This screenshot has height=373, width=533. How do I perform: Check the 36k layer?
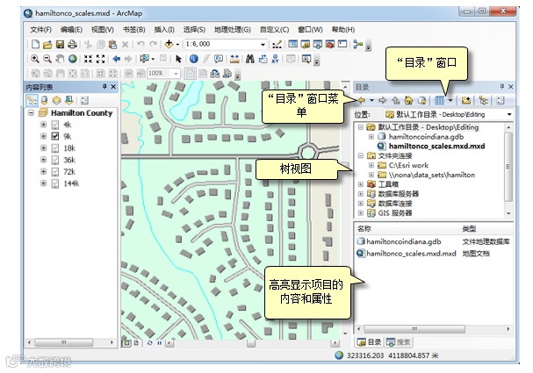click(55, 160)
